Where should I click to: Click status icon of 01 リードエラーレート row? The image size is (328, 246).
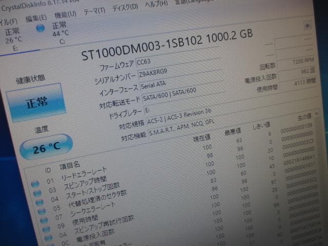tap(35, 184)
